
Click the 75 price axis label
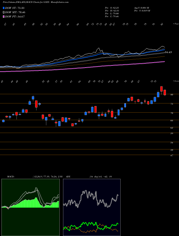[172, 104]
